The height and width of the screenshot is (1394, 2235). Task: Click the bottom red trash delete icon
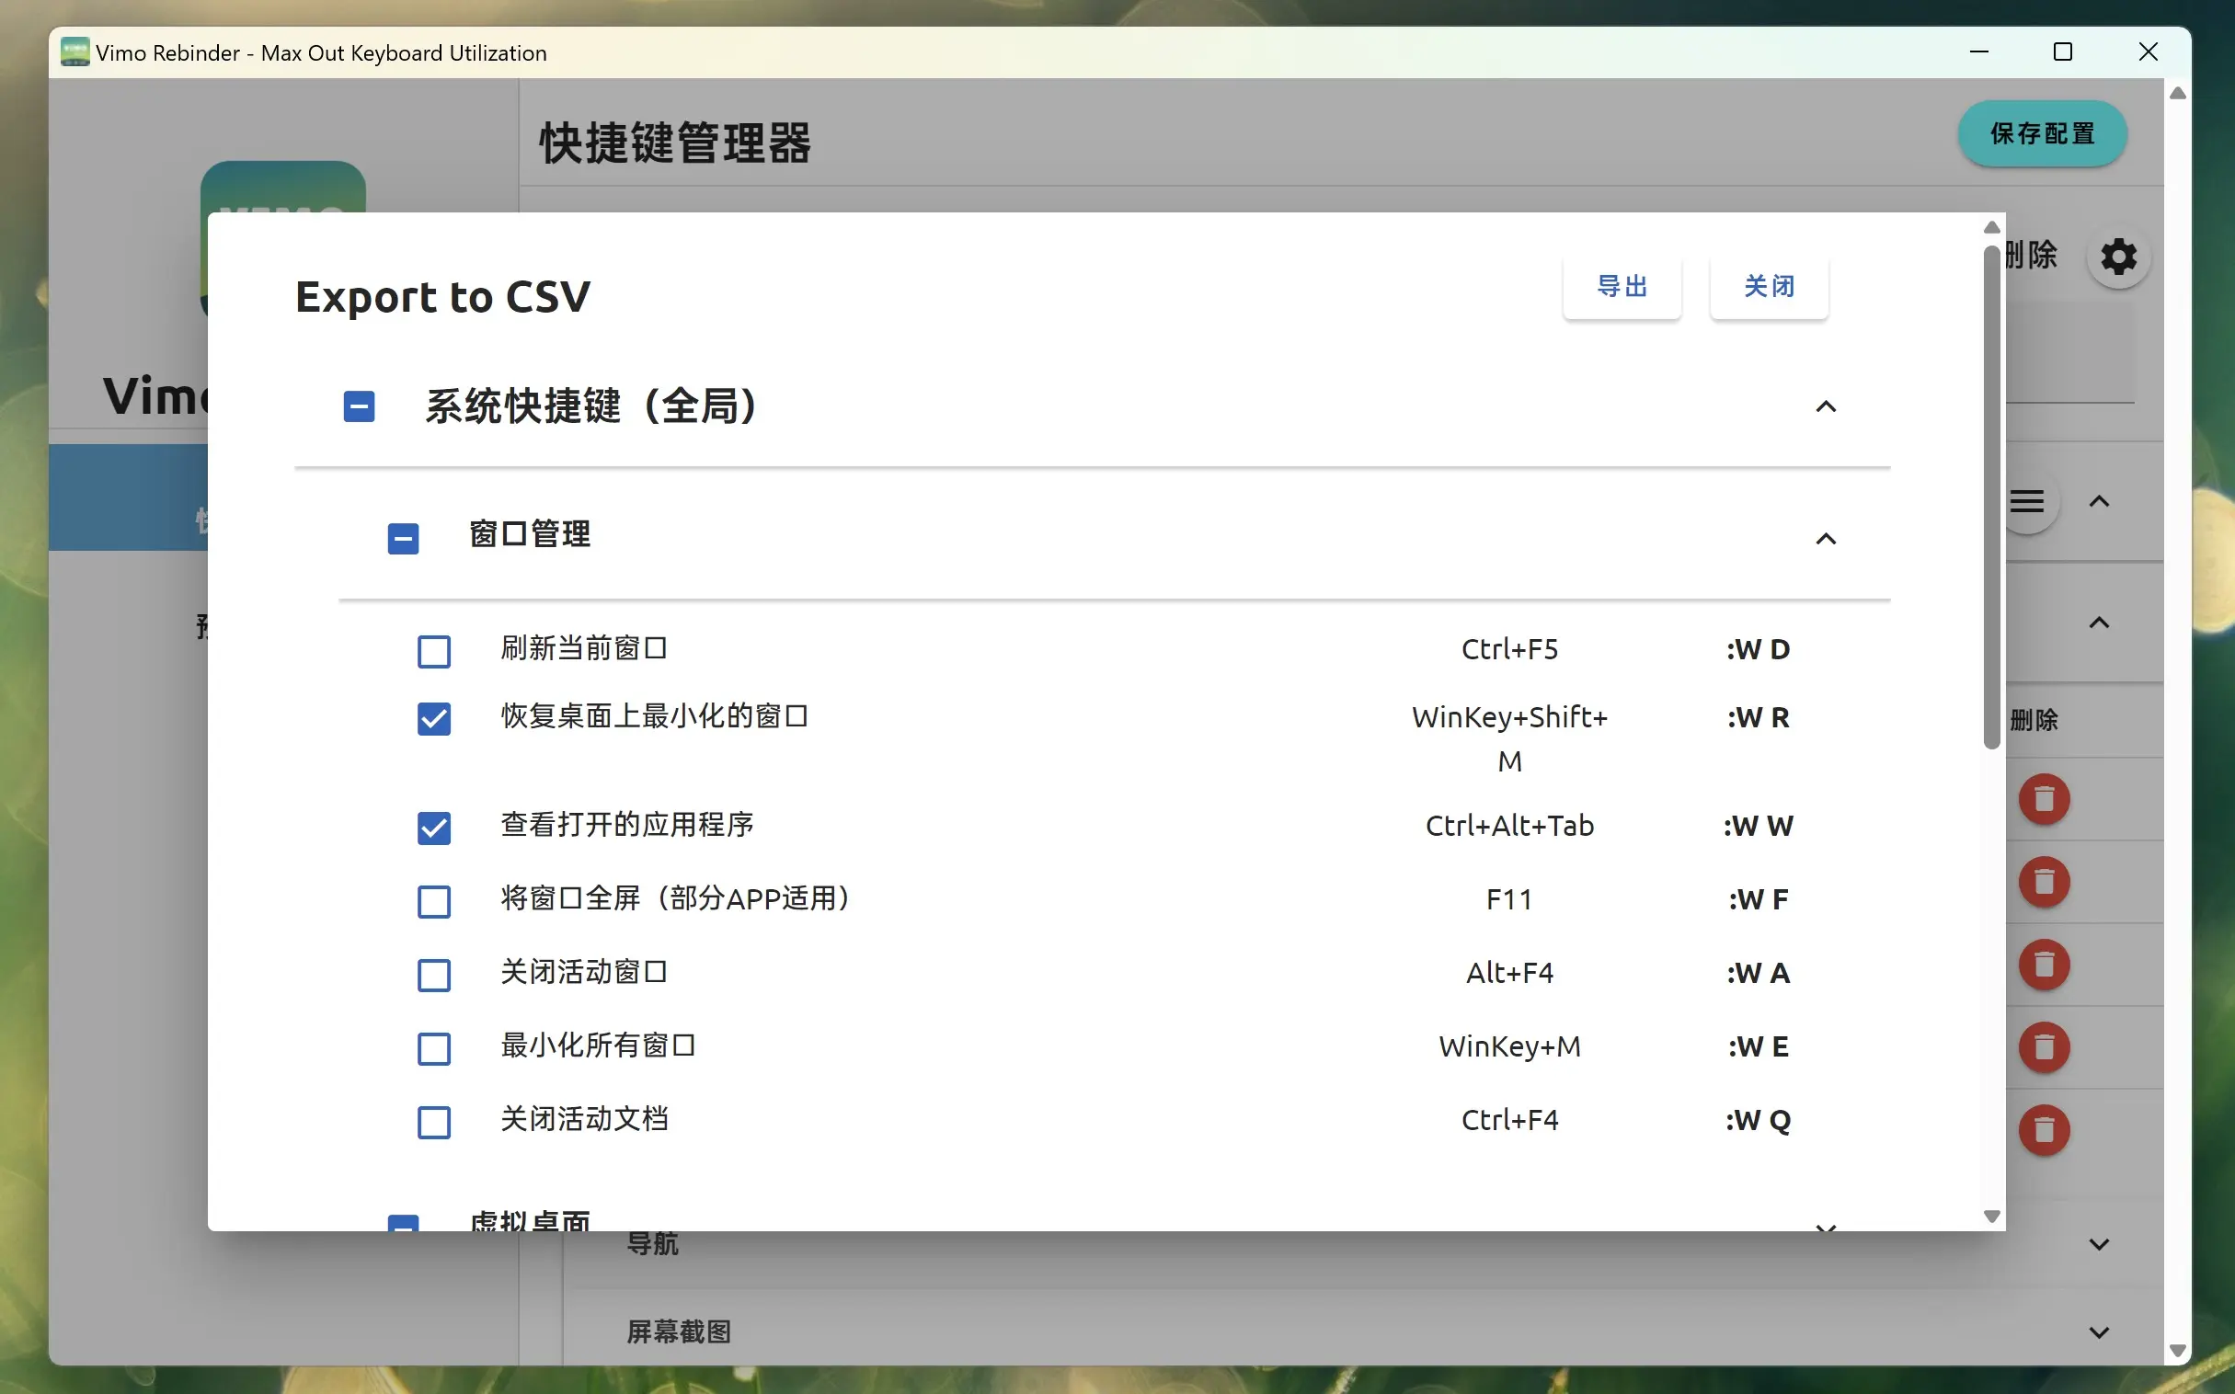pos(2044,1130)
